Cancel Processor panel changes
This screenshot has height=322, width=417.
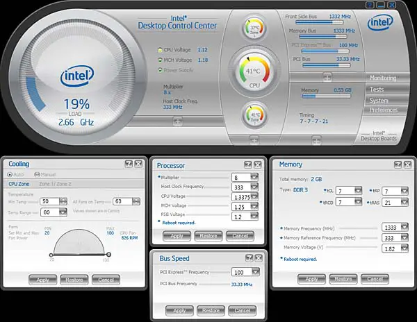click(x=240, y=236)
